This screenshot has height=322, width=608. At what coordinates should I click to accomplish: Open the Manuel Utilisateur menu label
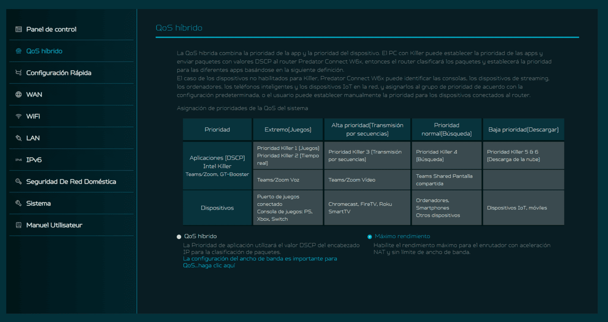(54, 225)
